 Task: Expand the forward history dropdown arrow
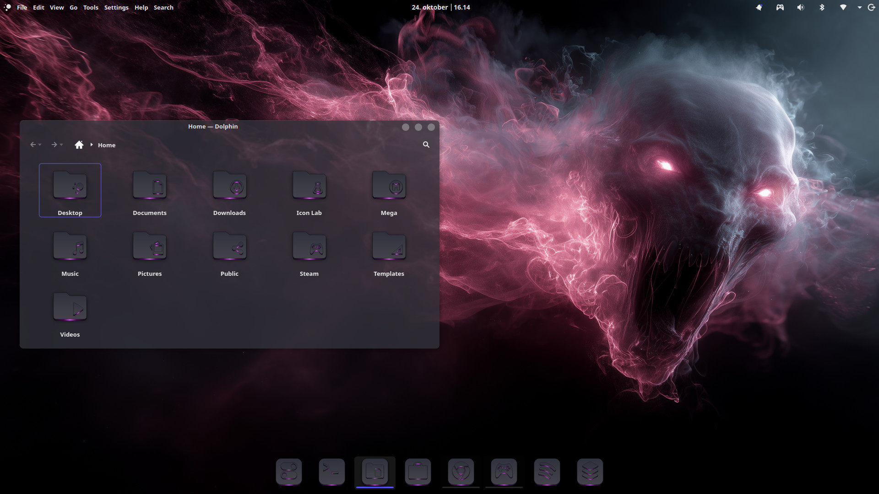click(61, 145)
